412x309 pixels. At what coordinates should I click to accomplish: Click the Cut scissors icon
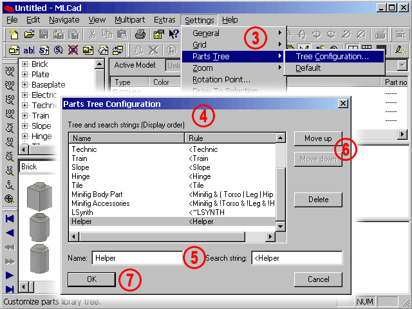click(92, 34)
